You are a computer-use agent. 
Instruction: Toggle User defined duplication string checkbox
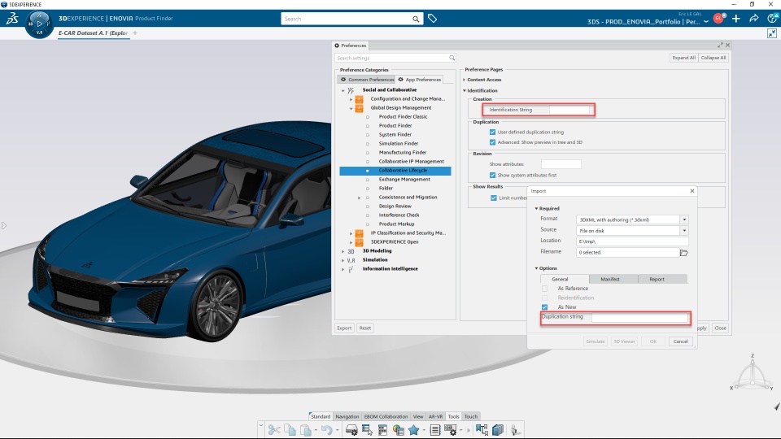493,133
